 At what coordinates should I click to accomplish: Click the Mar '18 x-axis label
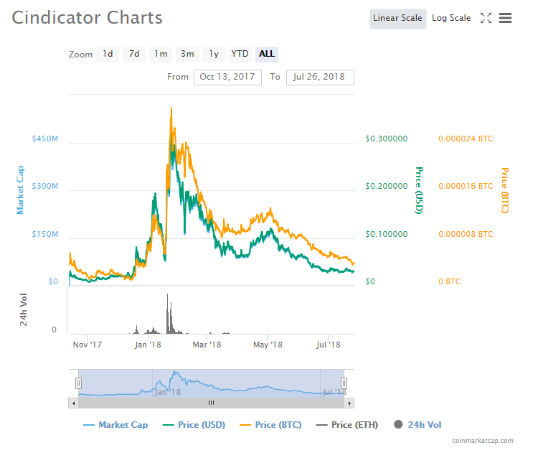207,345
